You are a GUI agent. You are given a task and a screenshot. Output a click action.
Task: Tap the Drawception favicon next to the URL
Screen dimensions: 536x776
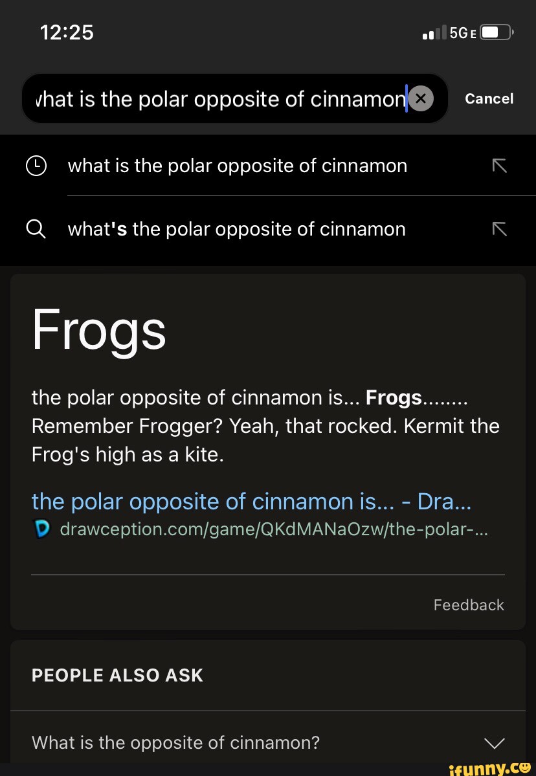point(41,529)
